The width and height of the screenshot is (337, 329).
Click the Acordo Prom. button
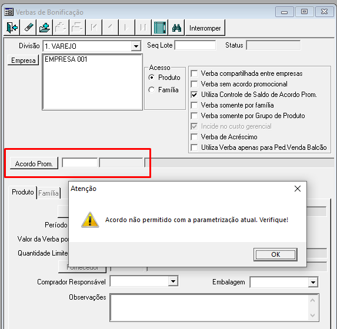[34, 164]
